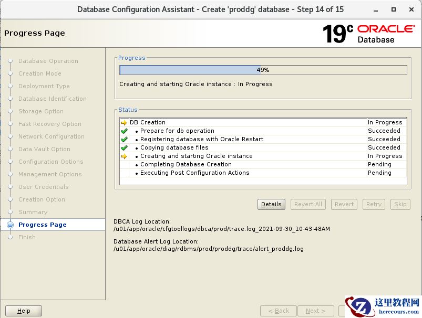Open the Details button
This screenshot has width=422, height=318.
[271, 204]
